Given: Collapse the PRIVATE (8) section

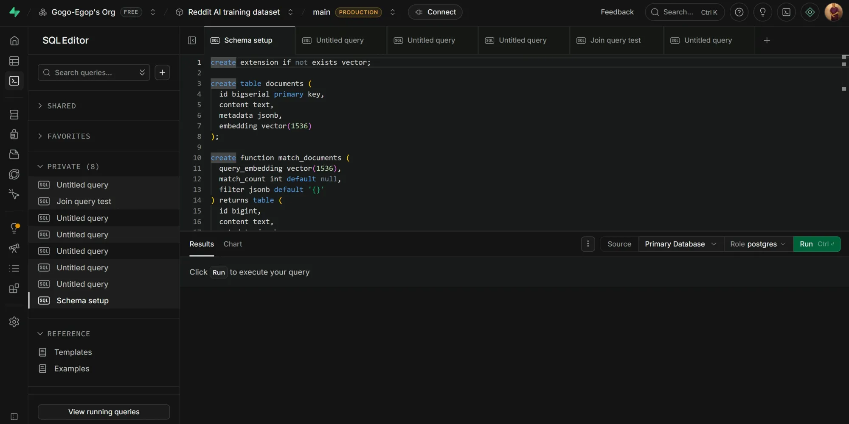Looking at the screenshot, I should pos(104,166).
